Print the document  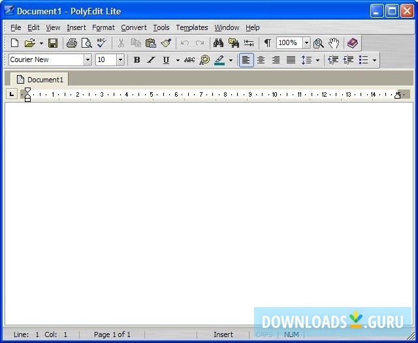71,43
